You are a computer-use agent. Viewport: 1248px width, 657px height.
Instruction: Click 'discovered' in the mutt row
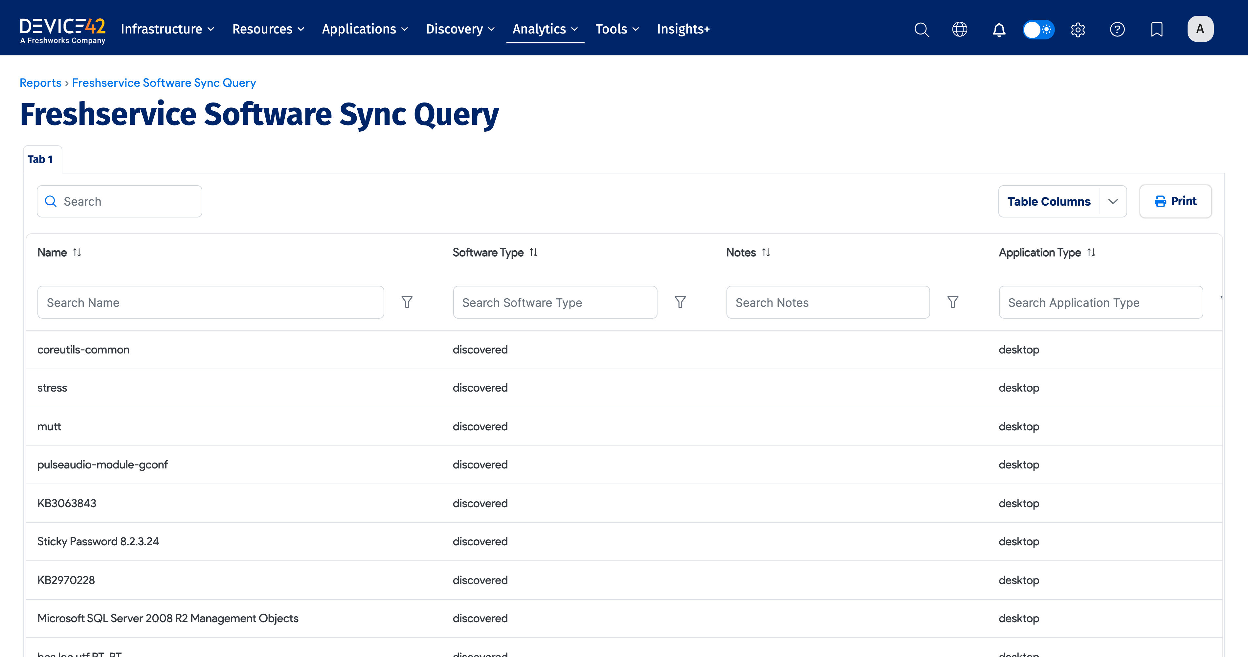(480, 426)
